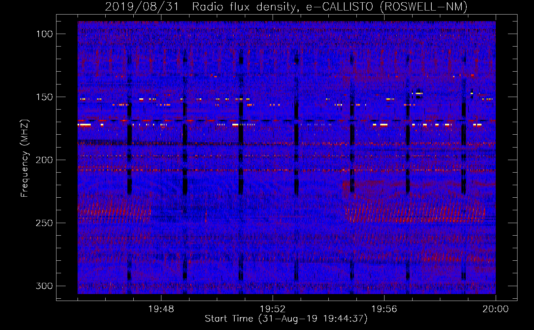
Task: Click the 19:48 time tick label
Action: (161, 309)
